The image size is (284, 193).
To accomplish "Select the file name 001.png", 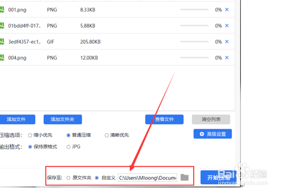I will [17, 10].
